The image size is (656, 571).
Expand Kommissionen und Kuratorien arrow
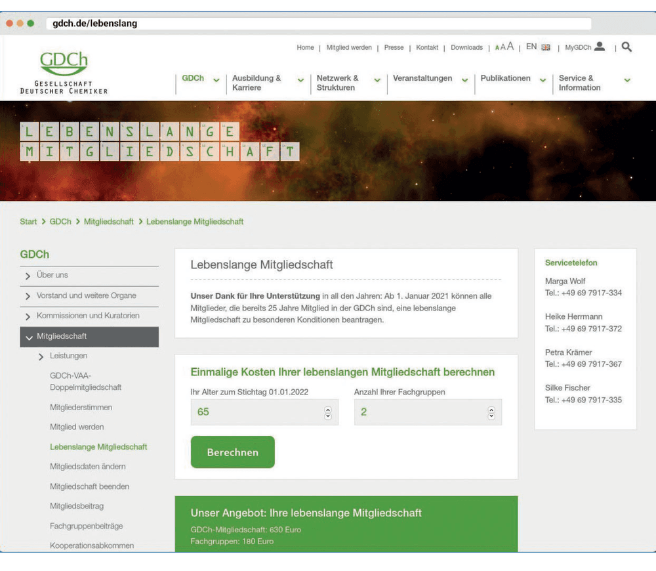pyautogui.click(x=28, y=316)
